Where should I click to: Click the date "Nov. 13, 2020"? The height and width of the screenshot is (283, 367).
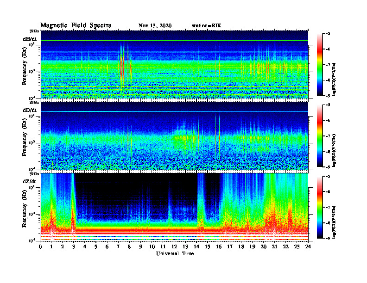(x=155, y=26)
